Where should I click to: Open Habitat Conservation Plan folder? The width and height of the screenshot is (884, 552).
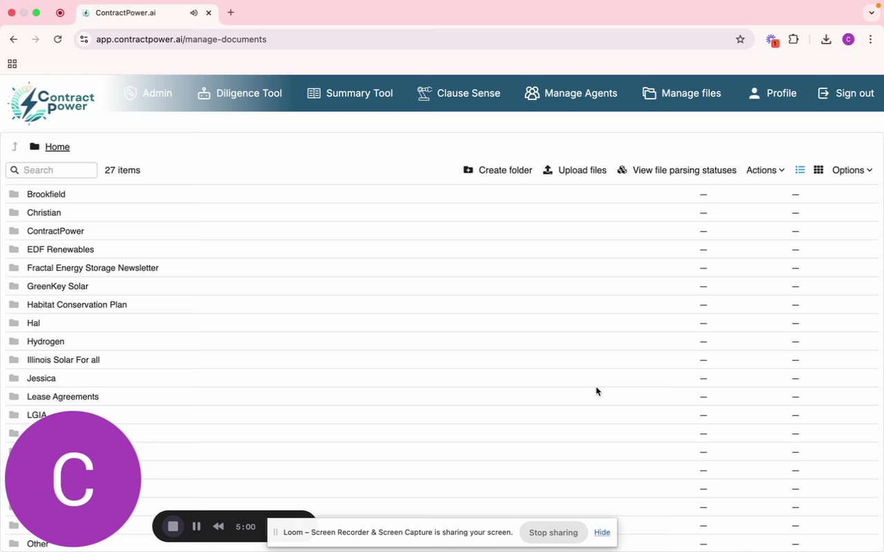tap(77, 305)
